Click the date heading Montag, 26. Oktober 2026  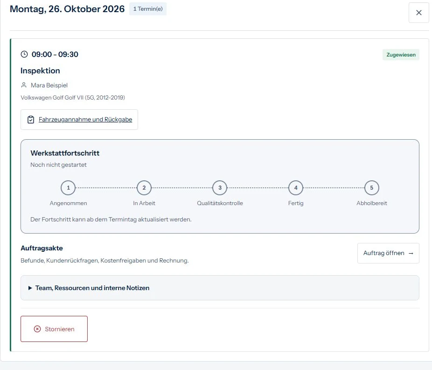(67, 9)
